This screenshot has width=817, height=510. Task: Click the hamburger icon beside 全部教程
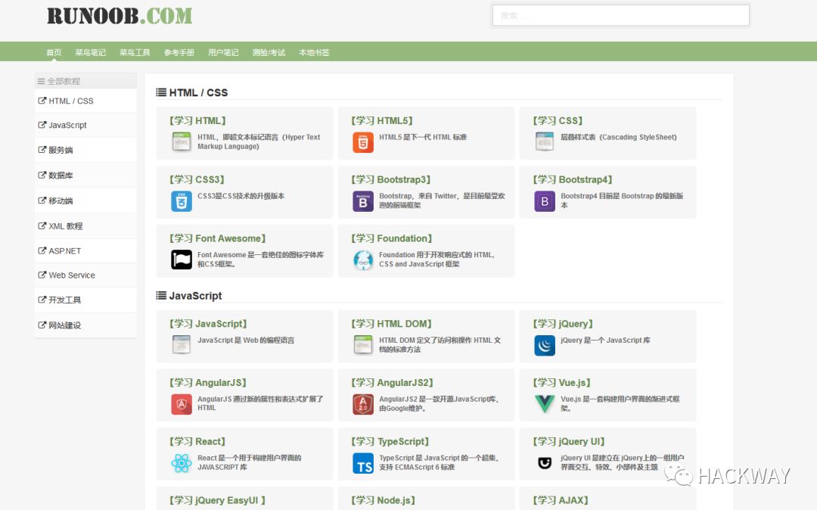click(41, 81)
